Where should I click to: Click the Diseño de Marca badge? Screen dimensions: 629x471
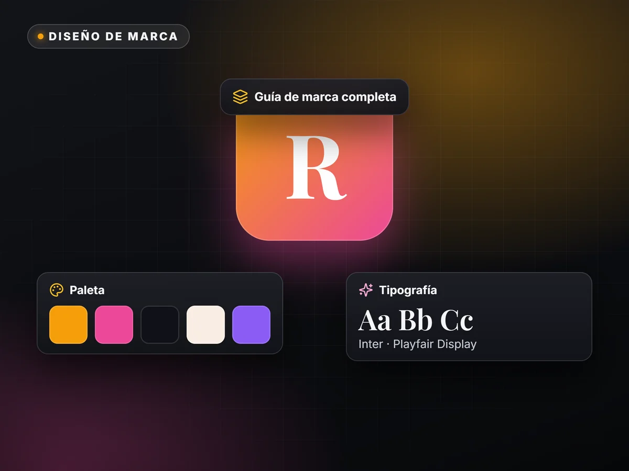(109, 37)
